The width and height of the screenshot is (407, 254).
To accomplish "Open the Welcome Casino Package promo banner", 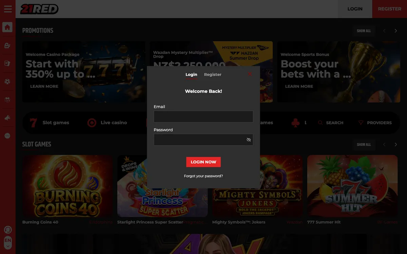I will 84,72.
